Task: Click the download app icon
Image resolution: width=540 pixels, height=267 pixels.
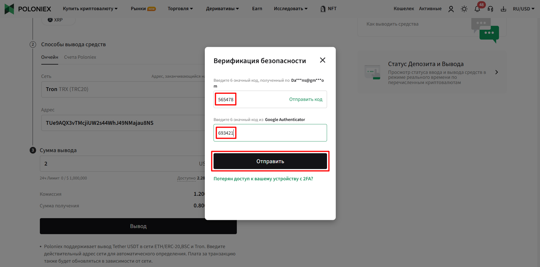Action: click(x=504, y=9)
